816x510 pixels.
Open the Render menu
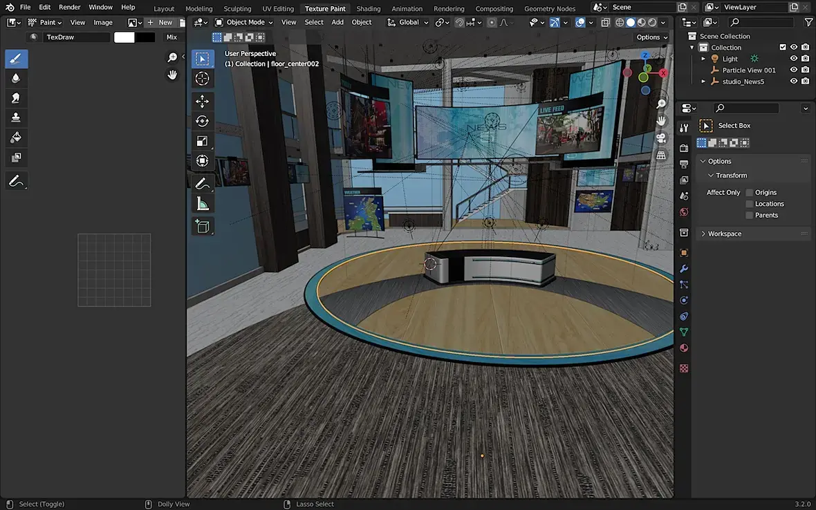coord(69,7)
